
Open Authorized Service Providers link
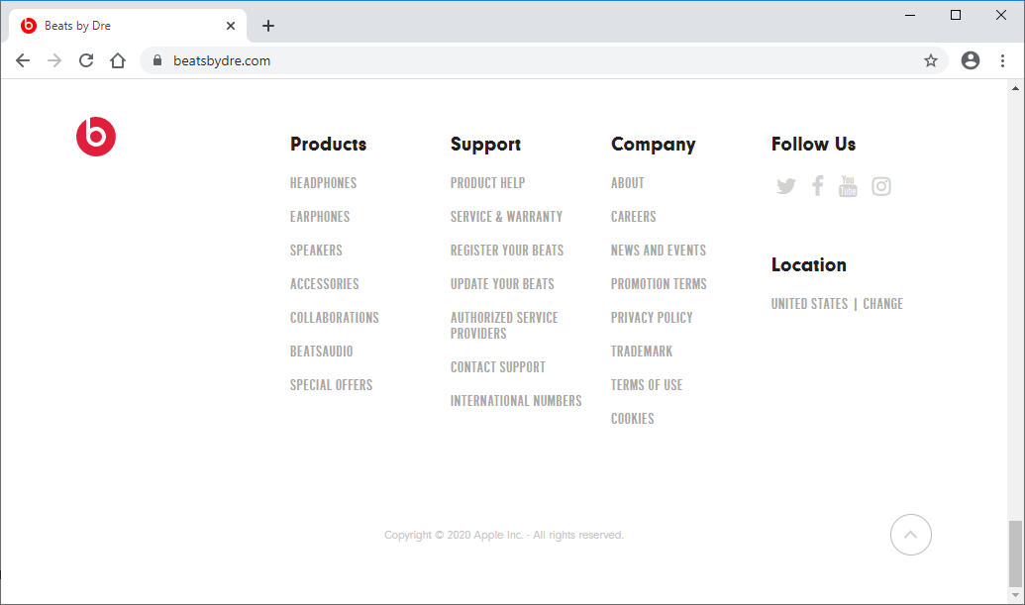click(x=504, y=326)
